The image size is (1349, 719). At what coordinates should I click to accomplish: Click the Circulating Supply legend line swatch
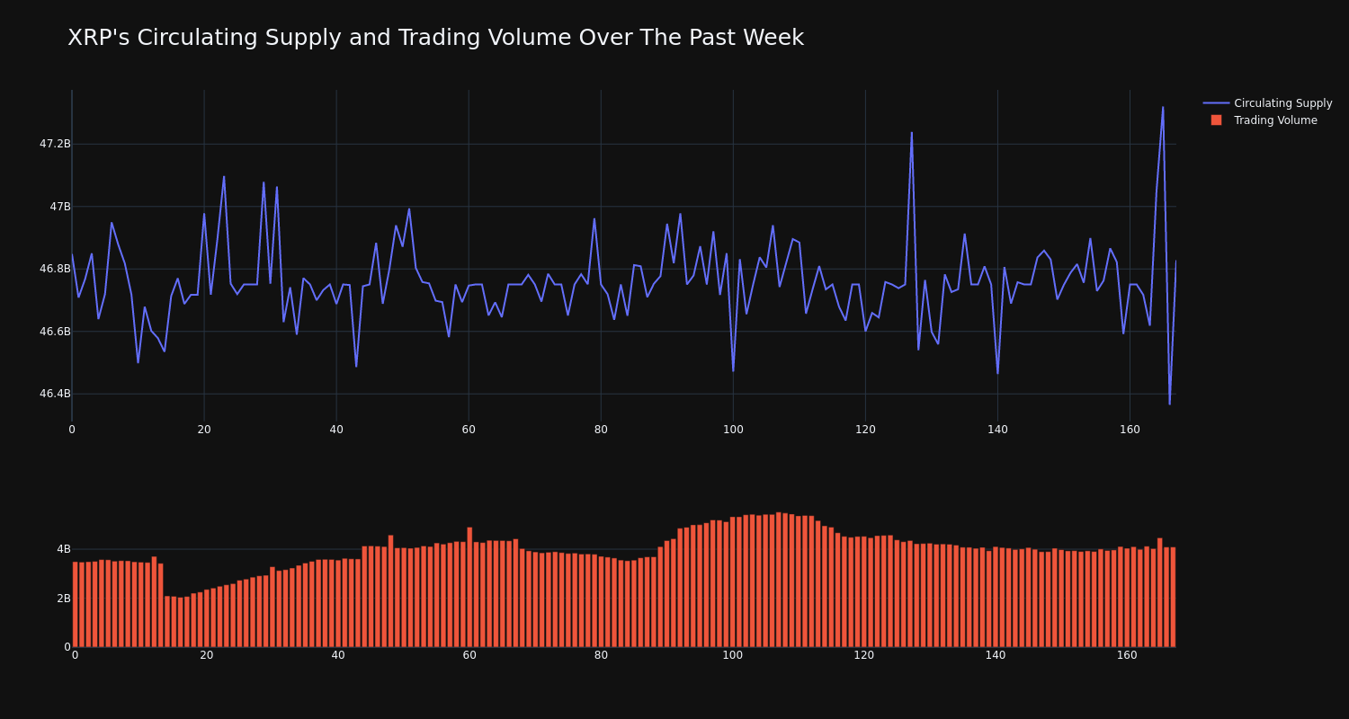[1216, 103]
